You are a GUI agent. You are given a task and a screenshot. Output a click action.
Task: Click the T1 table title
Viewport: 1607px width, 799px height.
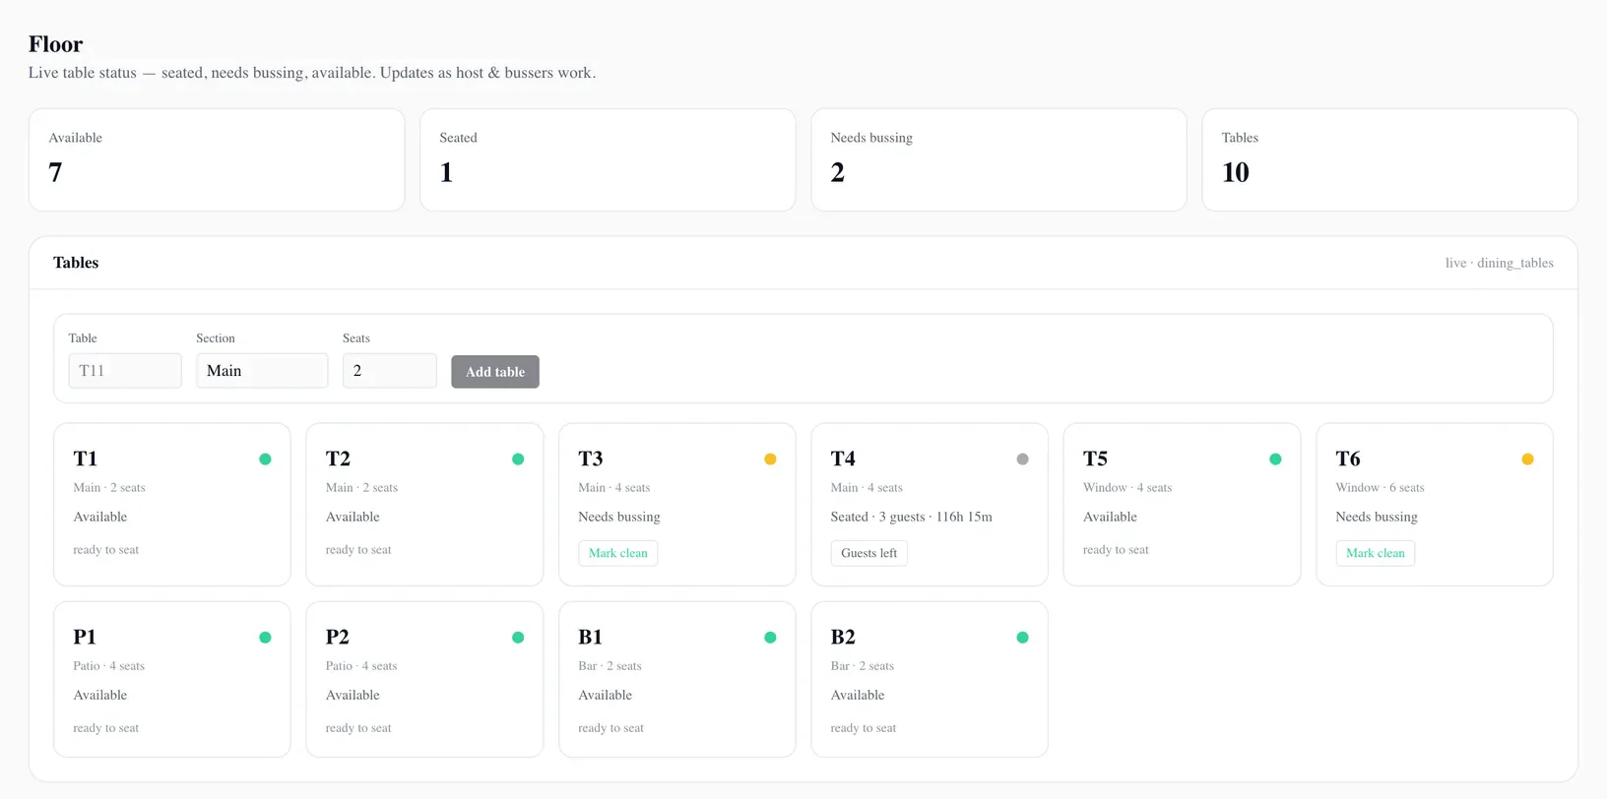(x=85, y=460)
